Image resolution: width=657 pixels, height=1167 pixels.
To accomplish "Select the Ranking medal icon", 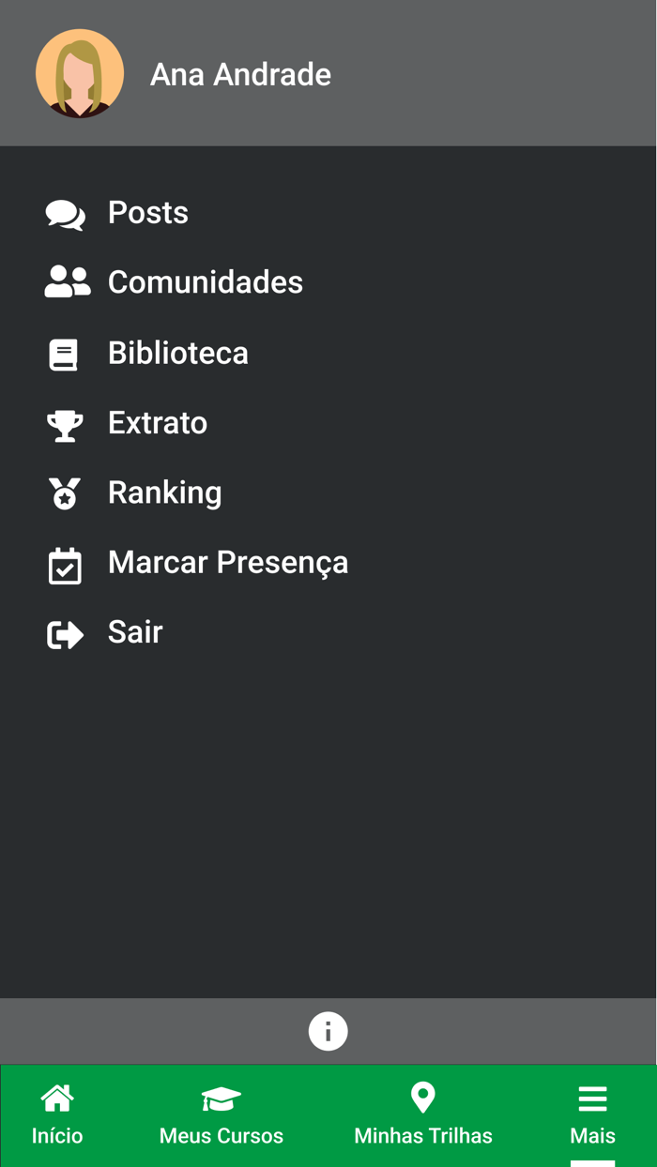I will point(64,492).
